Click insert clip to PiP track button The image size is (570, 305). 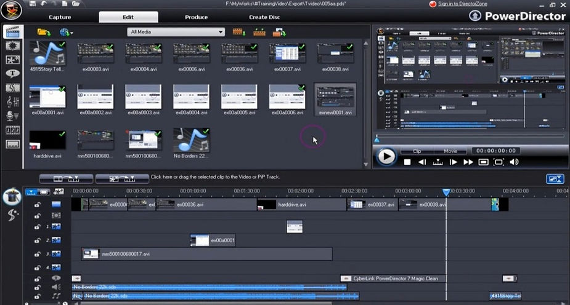122,178
